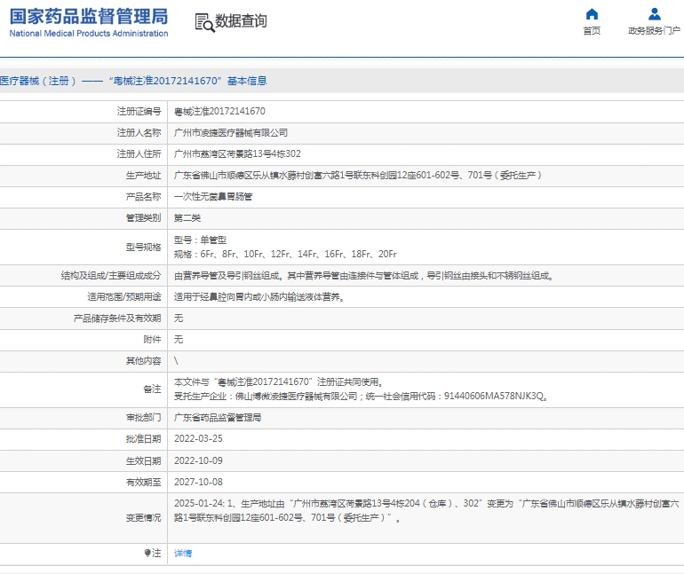Click the 注册人住所 row label
The width and height of the screenshot is (684, 574).
point(139,153)
